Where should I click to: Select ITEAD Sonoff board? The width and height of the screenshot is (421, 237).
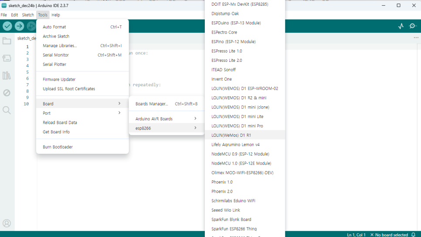coord(245,70)
